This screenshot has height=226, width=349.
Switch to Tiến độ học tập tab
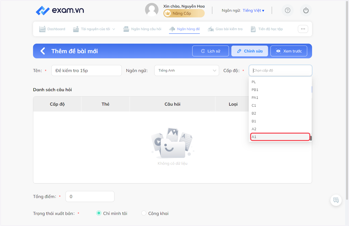coord(266,29)
